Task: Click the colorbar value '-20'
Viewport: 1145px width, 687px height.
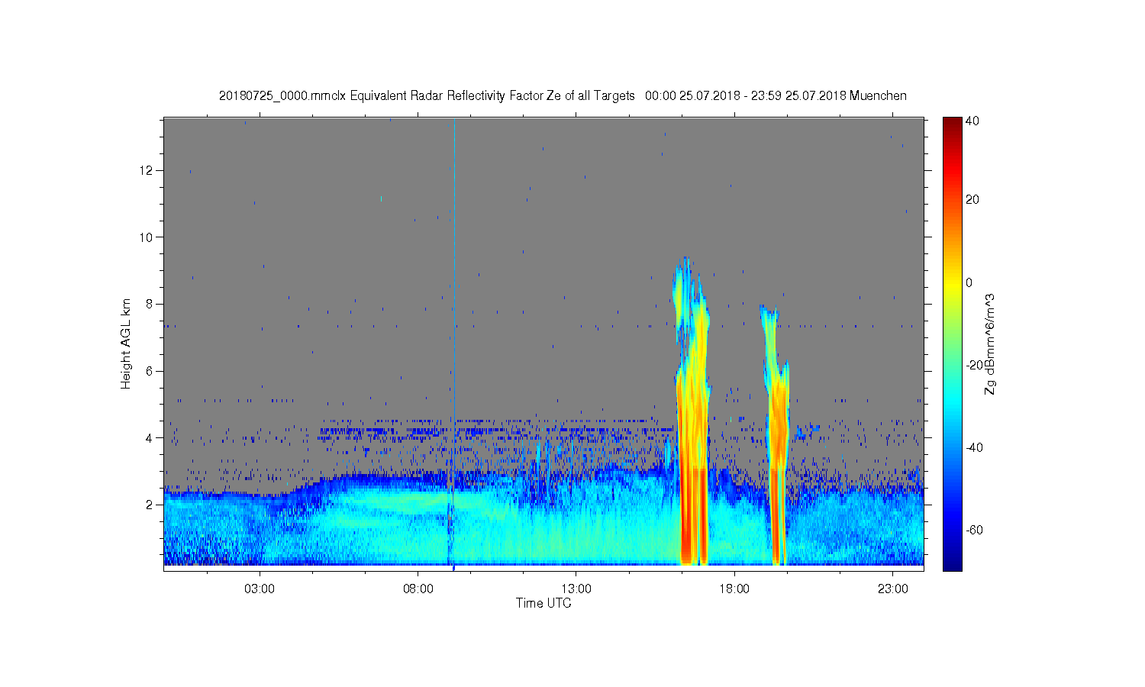Action: tap(975, 365)
